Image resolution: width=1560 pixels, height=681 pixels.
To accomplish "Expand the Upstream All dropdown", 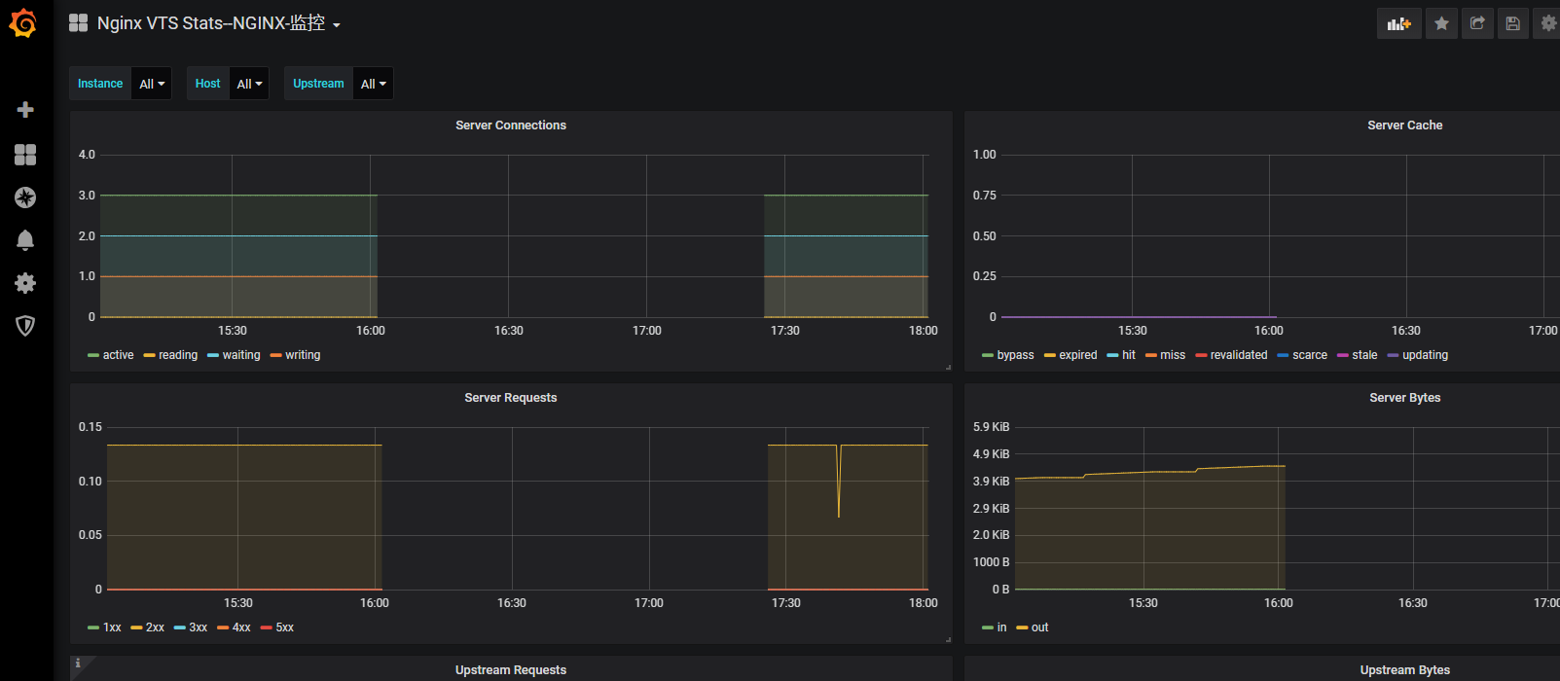I will tap(373, 84).
